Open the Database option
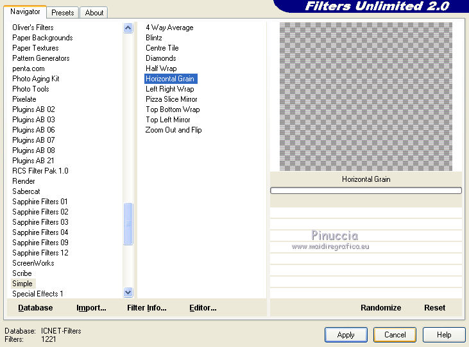 coord(35,307)
